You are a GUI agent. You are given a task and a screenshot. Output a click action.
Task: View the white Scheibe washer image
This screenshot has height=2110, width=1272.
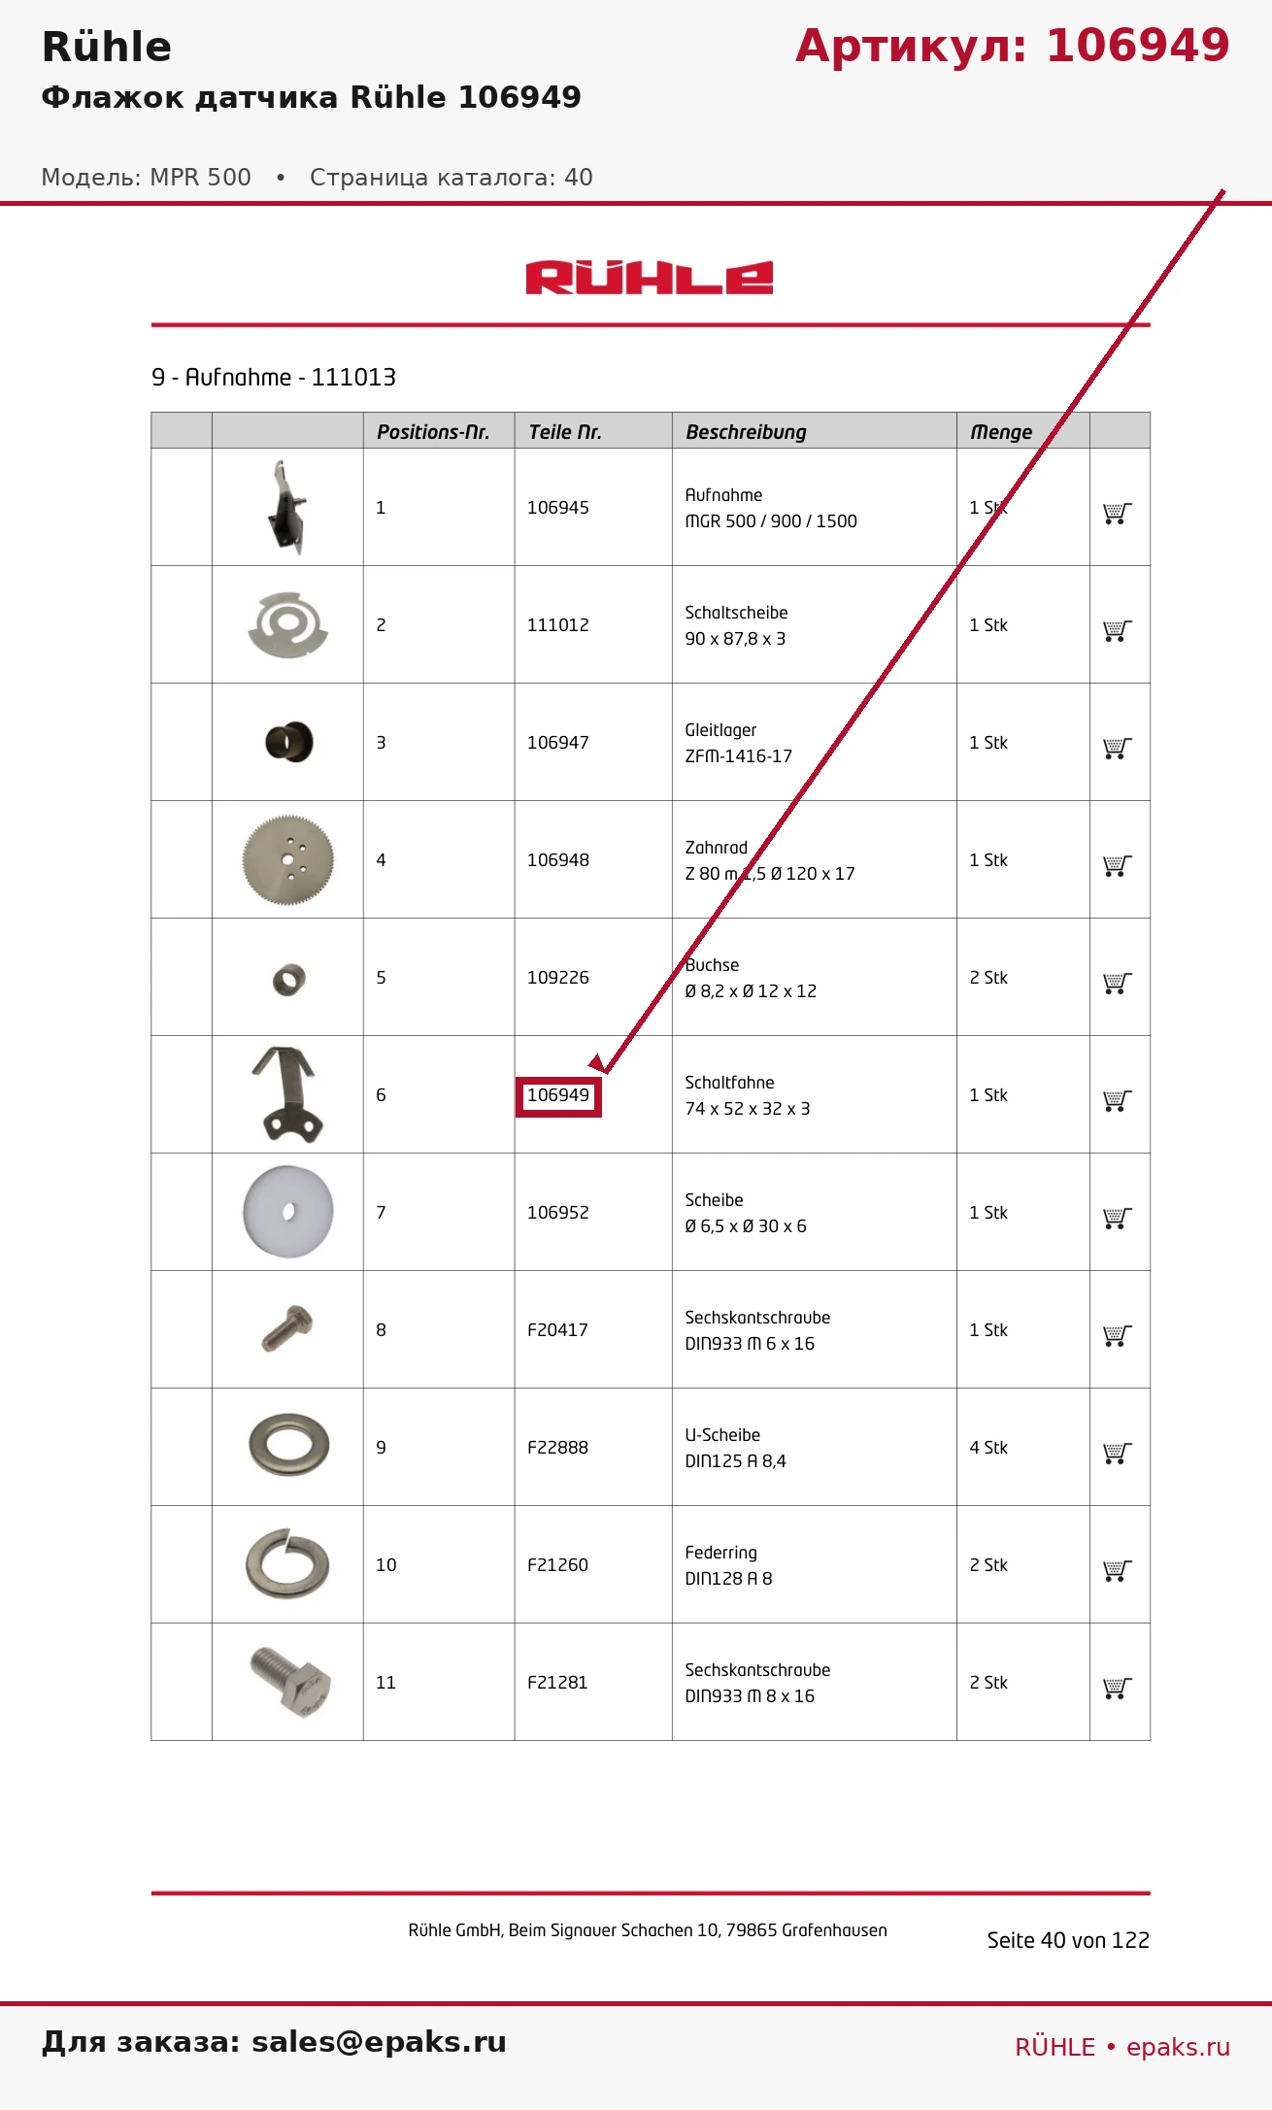287,1212
